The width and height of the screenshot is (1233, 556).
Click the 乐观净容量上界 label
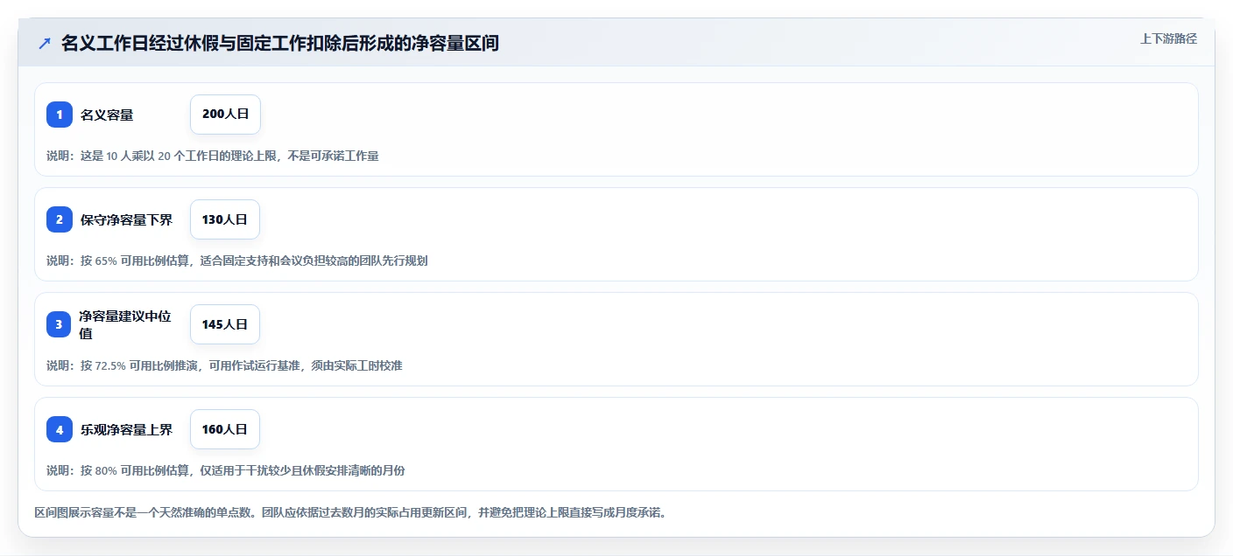[x=126, y=429]
